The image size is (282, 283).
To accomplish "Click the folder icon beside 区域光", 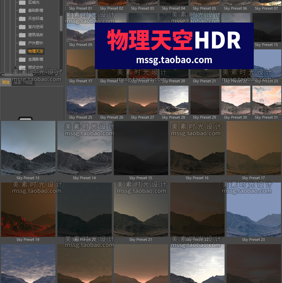I will pyautogui.click(x=22, y=2).
